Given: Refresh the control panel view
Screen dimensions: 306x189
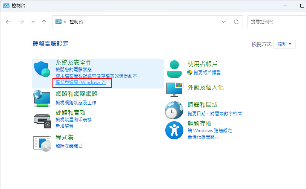Looking at the screenshot, I should (236, 22).
